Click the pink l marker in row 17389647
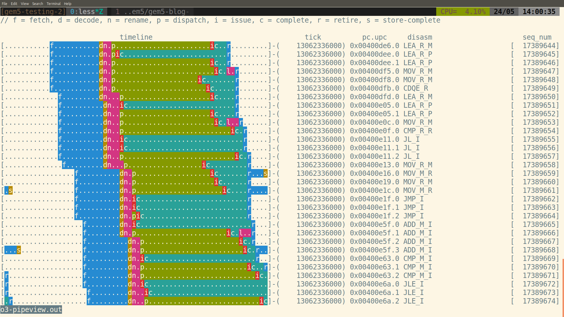 [x=229, y=71]
